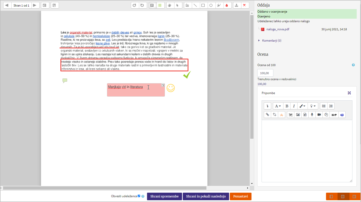Select the default split layout button
This screenshot has width=361, height=202.
[343, 196]
